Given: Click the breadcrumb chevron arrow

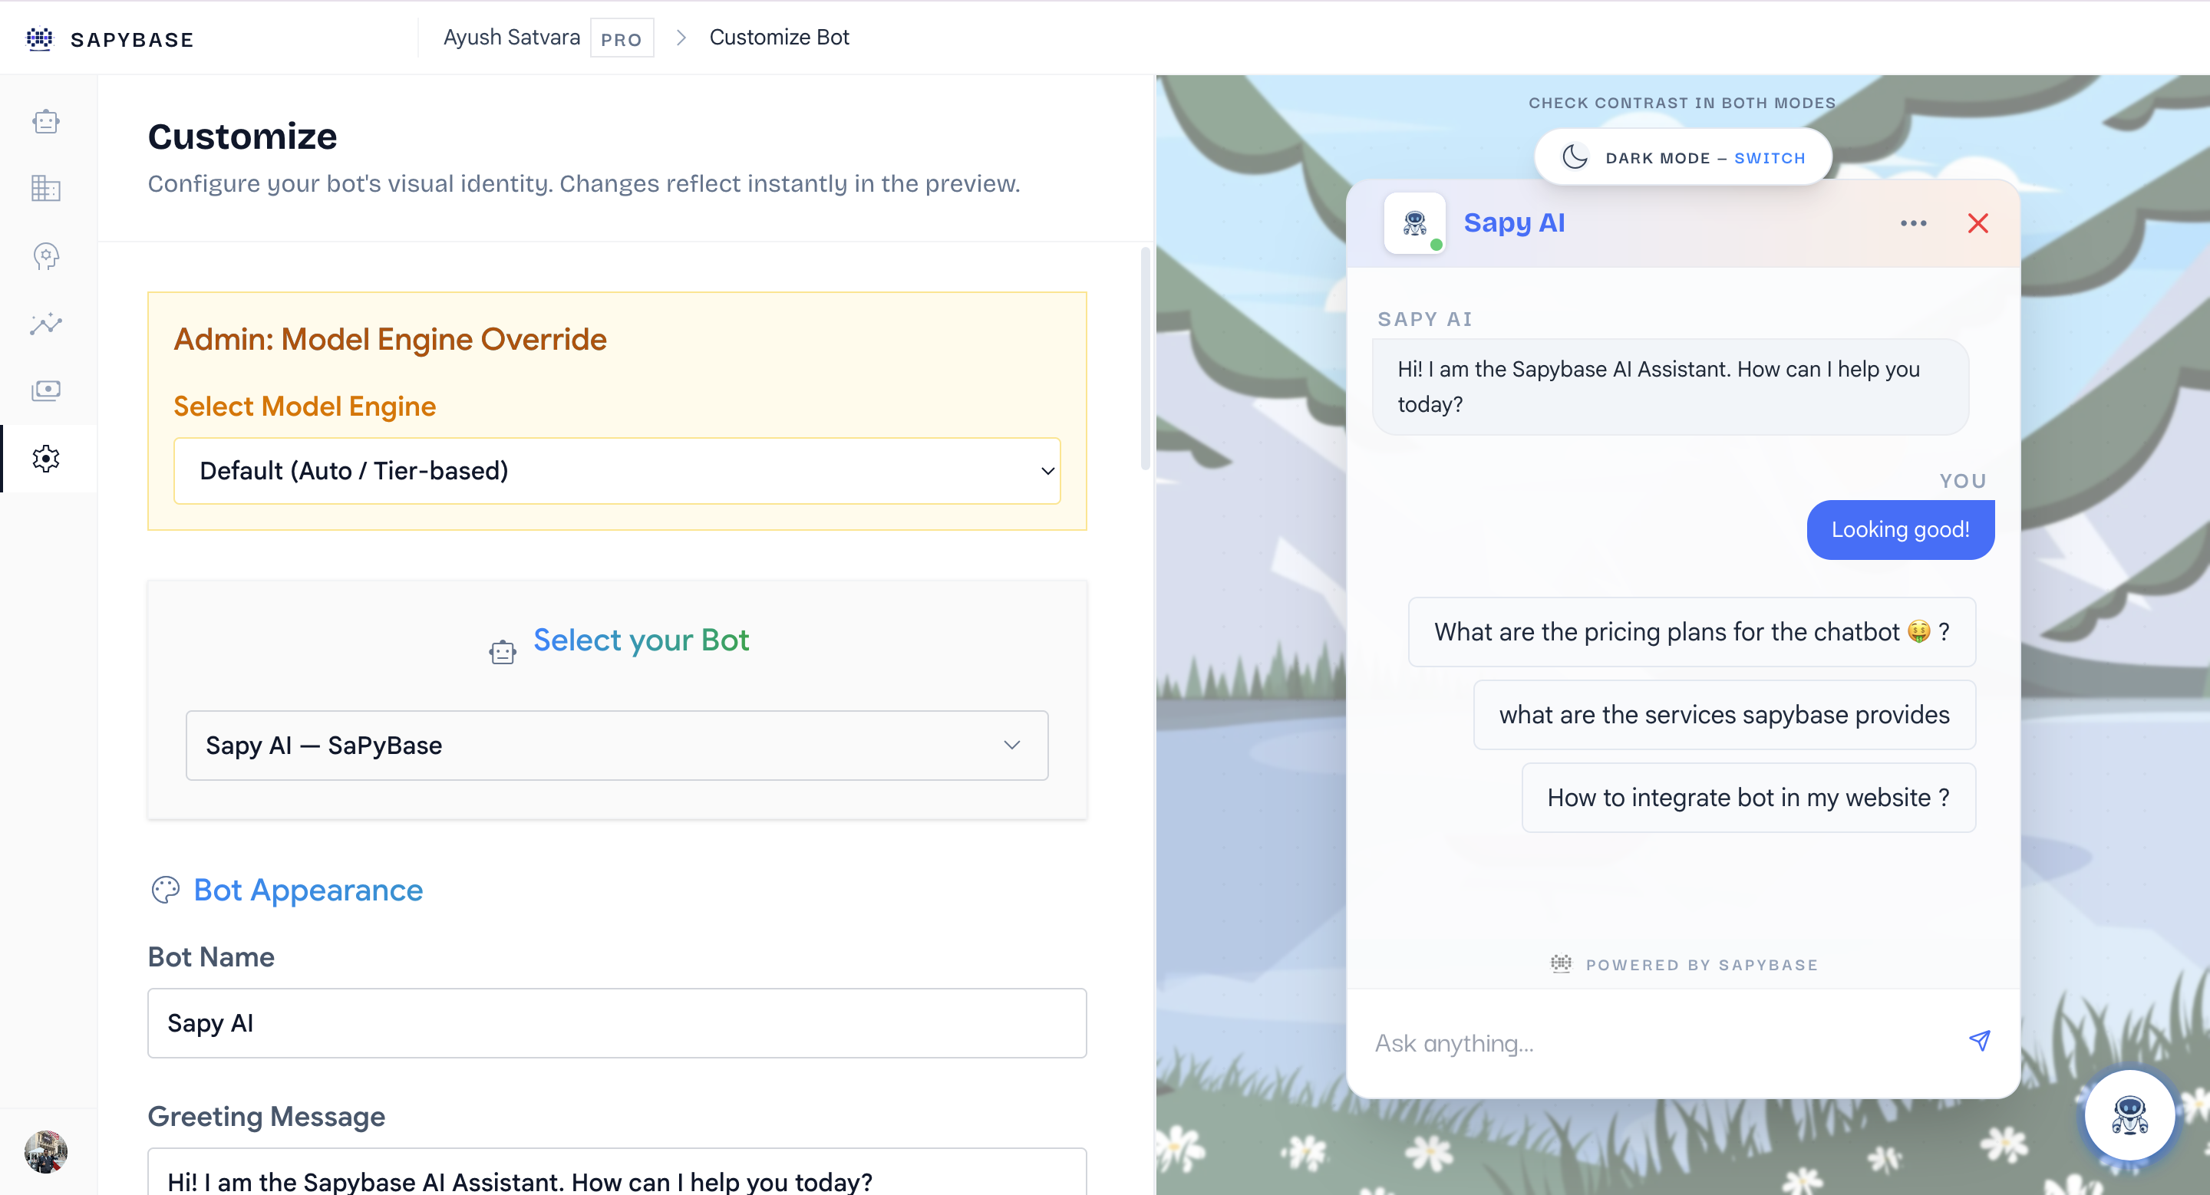Looking at the screenshot, I should point(681,38).
